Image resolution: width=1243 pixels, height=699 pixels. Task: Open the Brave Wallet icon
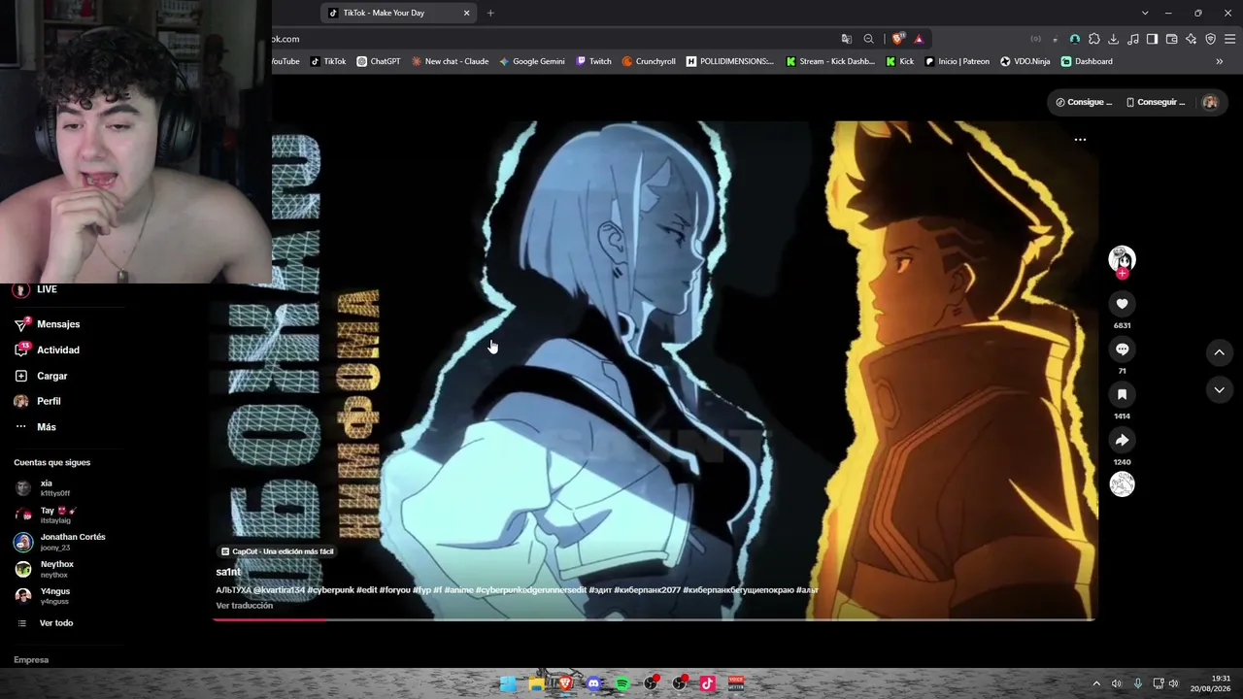1172,39
